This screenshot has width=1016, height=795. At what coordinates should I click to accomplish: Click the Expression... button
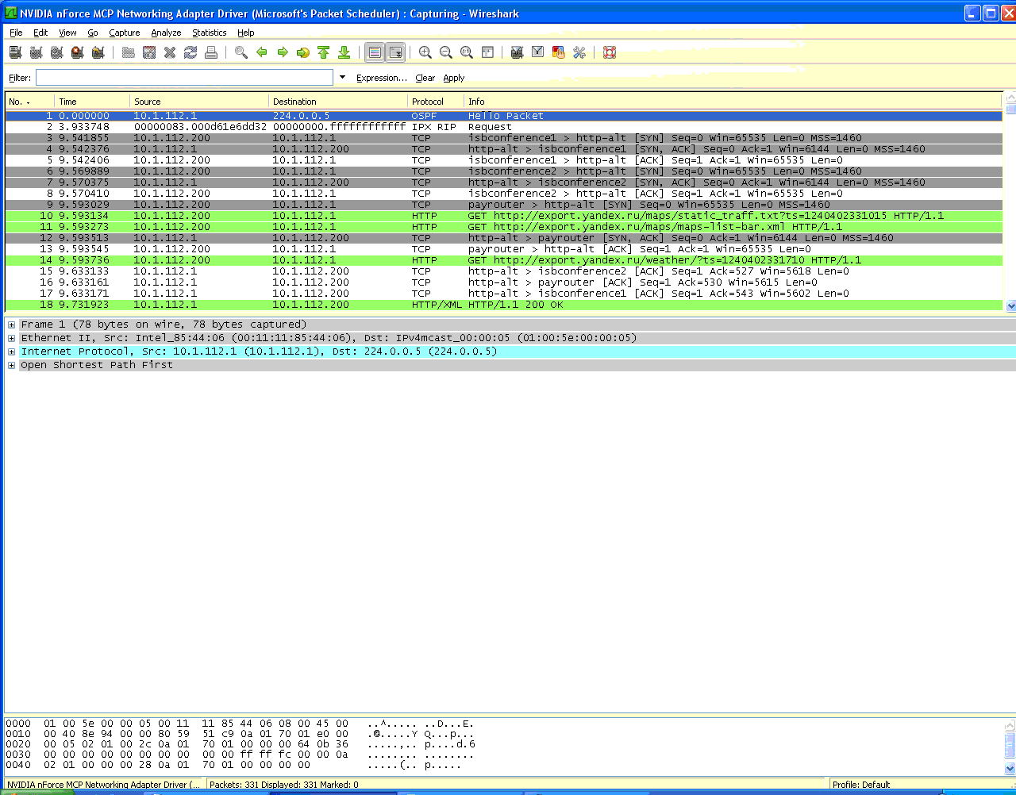[x=381, y=78]
